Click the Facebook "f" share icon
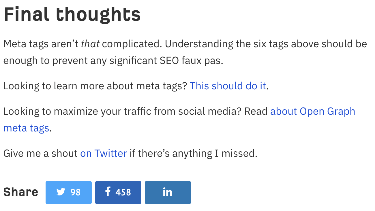 108,192
